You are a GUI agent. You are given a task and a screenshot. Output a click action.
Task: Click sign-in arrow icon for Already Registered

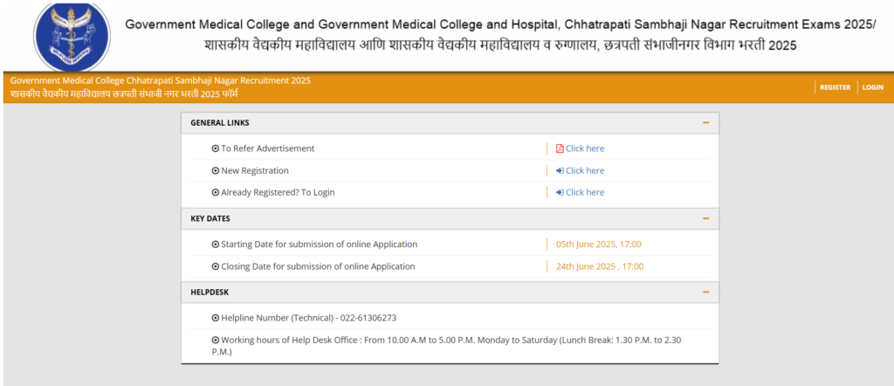(560, 192)
